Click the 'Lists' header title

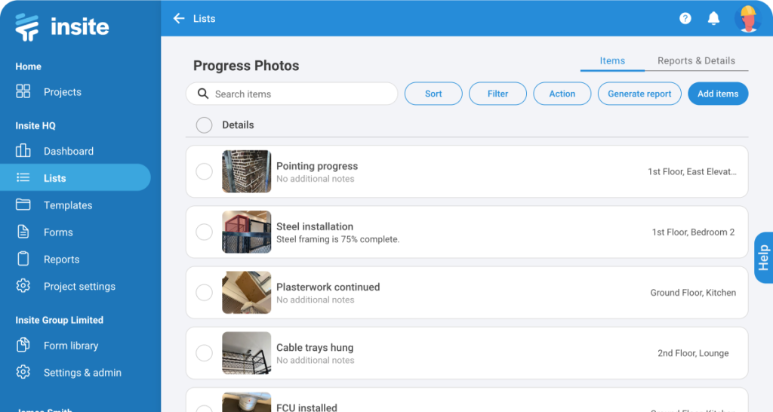point(204,19)
